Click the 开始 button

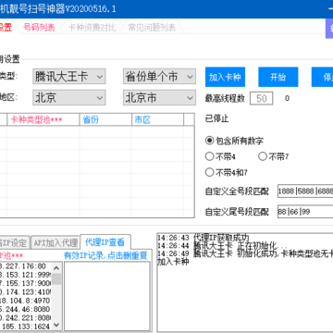click(278, 77)
